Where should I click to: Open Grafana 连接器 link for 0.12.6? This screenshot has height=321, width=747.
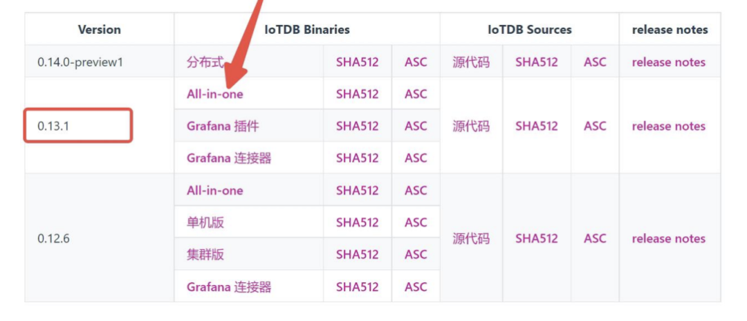coord(228,286)
